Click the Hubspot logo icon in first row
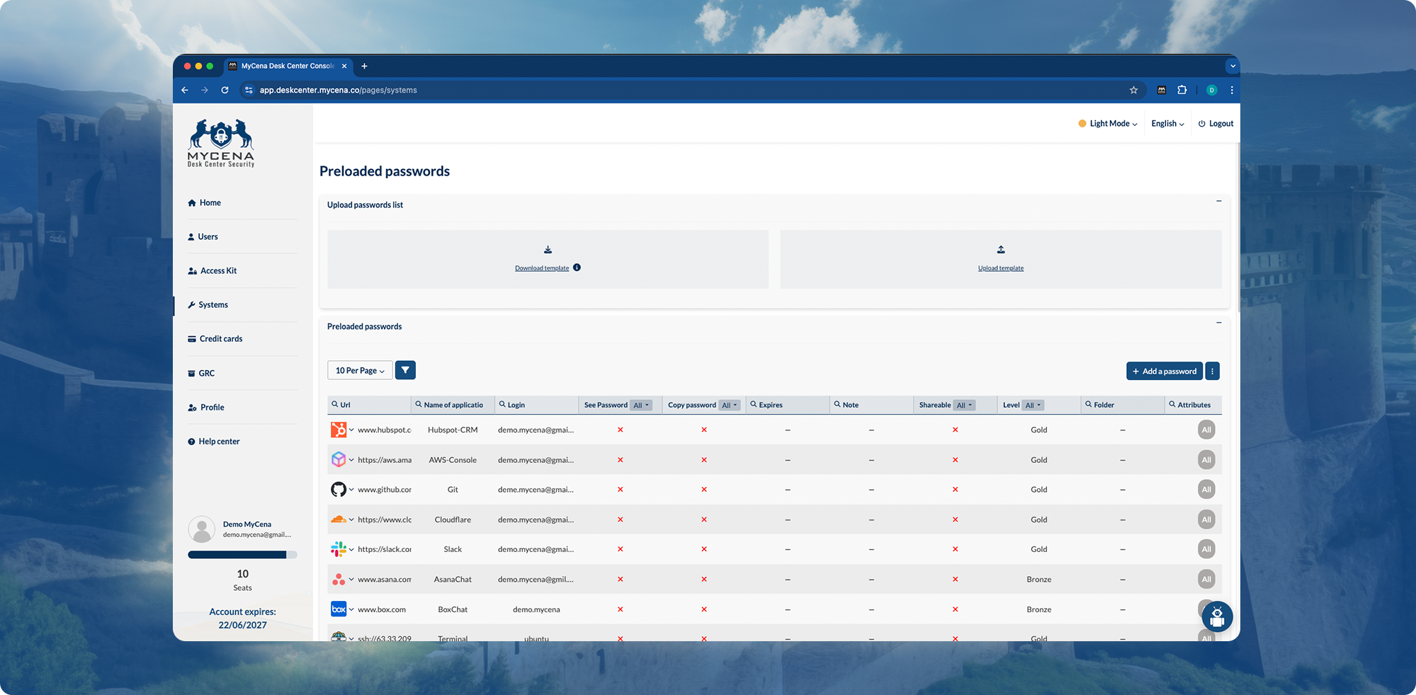This screenshot has width=1416, height=695. coord(339,430)
